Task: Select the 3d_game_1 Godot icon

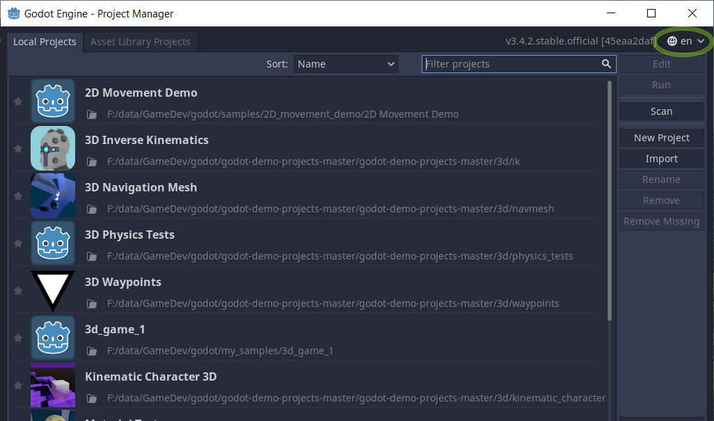Action: tap(53, 337)
